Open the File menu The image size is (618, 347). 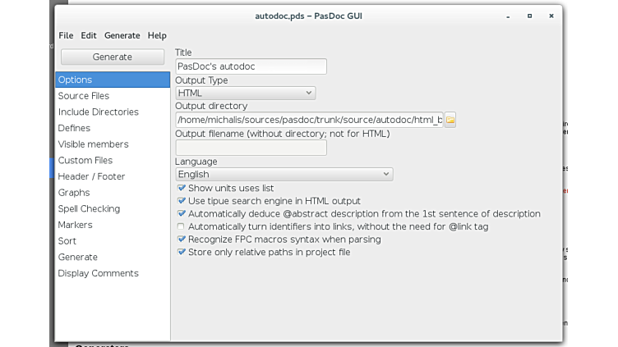[66, 35]
